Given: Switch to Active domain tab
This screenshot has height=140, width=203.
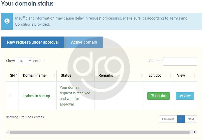Looking at the screenshot, I should click(84, 42).
